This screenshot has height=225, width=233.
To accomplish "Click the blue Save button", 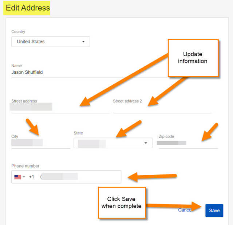I will point(214,210).
